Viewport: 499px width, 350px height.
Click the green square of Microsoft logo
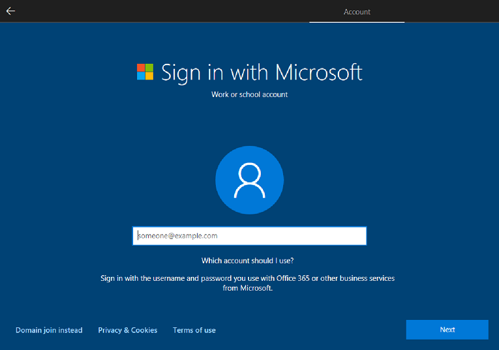(149, 67)
